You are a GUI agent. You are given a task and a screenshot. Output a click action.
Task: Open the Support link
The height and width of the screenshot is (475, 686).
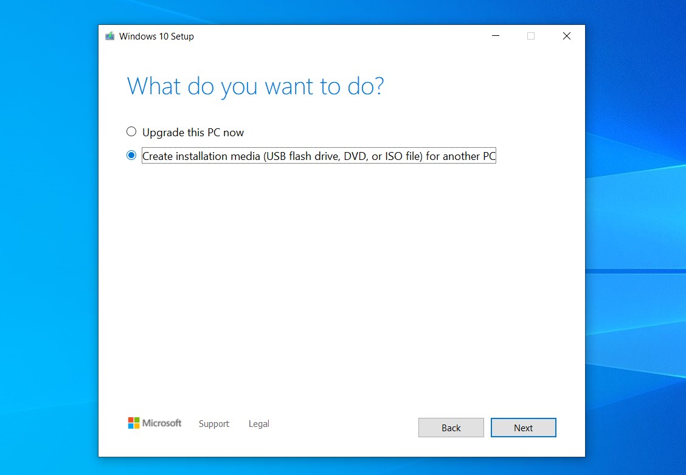pos(214,424)
